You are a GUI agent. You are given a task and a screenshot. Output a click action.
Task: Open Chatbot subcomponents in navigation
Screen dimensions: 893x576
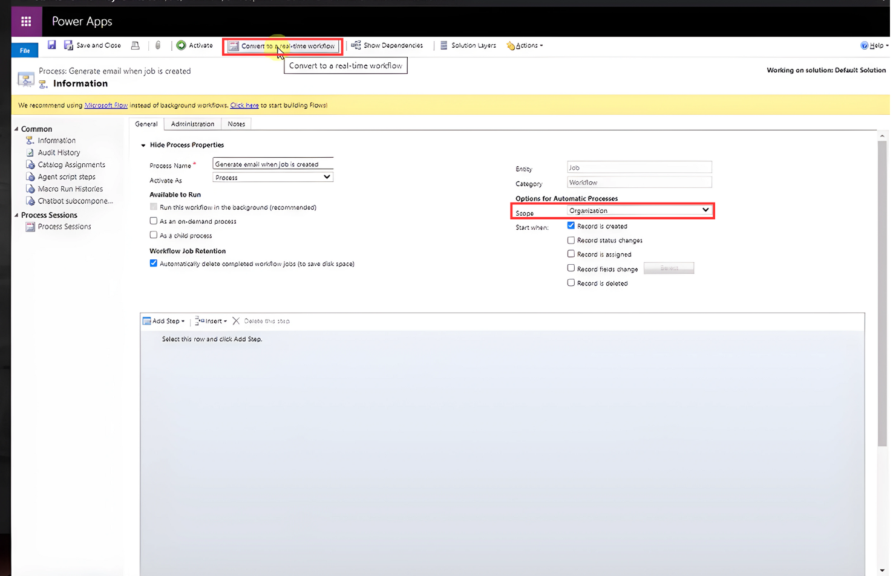[75, 201]
